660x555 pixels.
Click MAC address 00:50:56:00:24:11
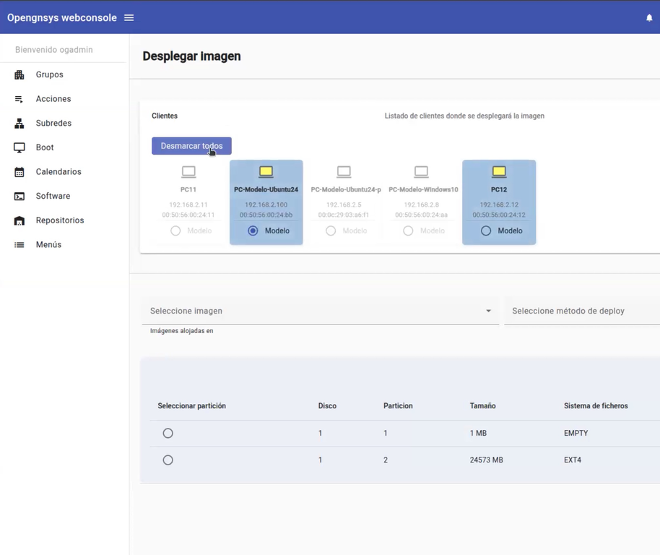[x=188, y=215]
